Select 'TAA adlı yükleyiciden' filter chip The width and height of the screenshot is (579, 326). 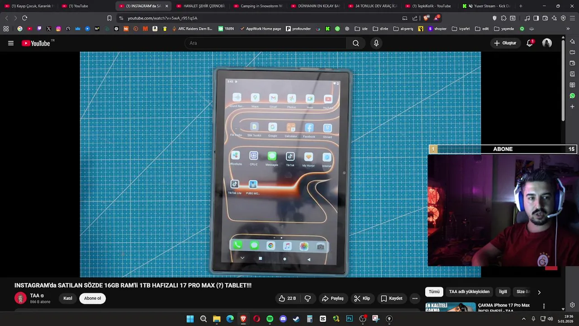[469, 292]
